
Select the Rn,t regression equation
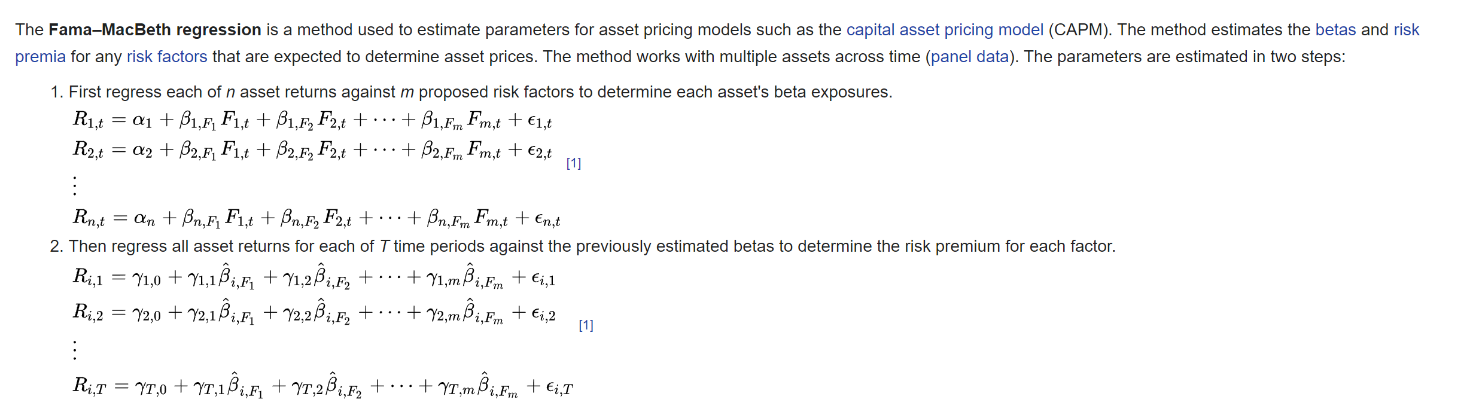click(x=316, y=218)
